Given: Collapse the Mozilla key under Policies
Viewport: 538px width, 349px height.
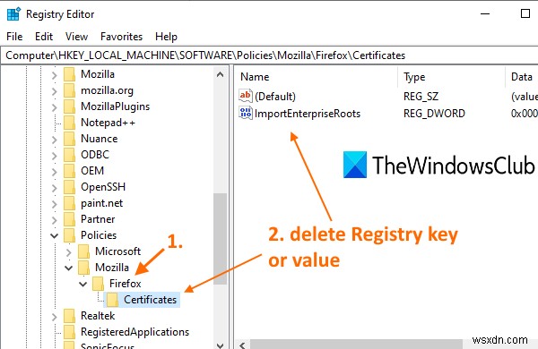Looking at the screenshot, I should (69, 268).
